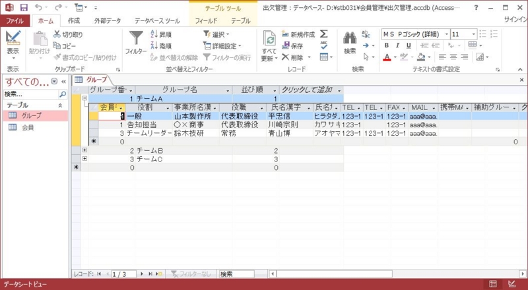
Task: Align text left
Action: coord(442,57)
